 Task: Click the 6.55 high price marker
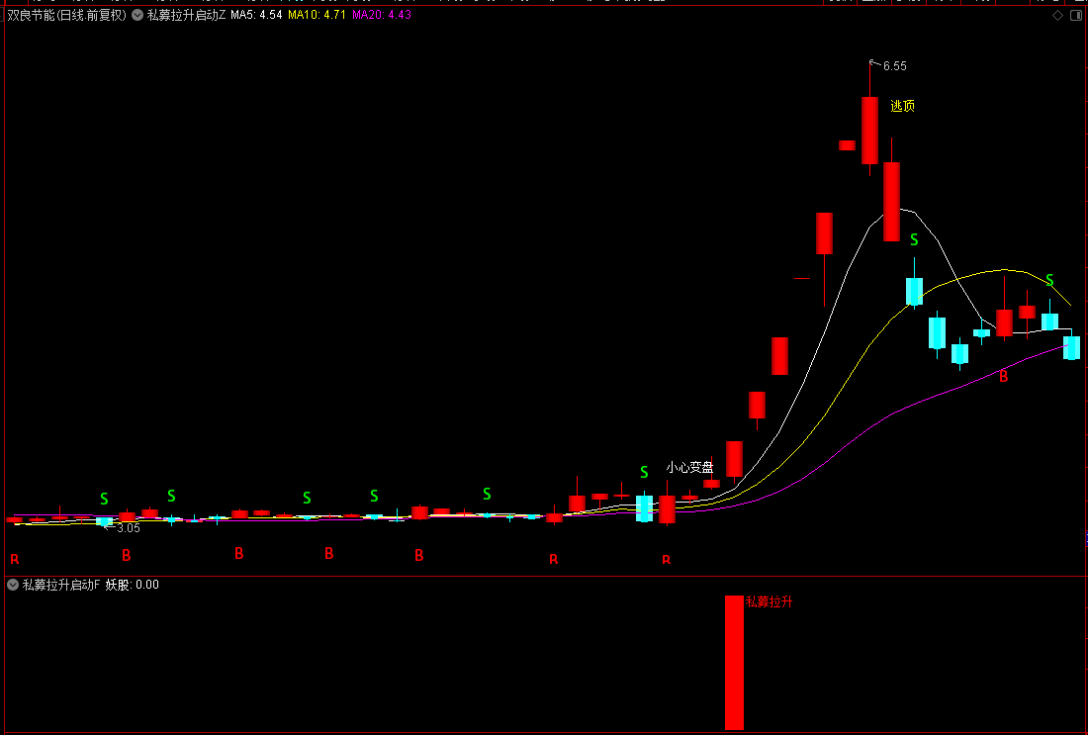894,66
